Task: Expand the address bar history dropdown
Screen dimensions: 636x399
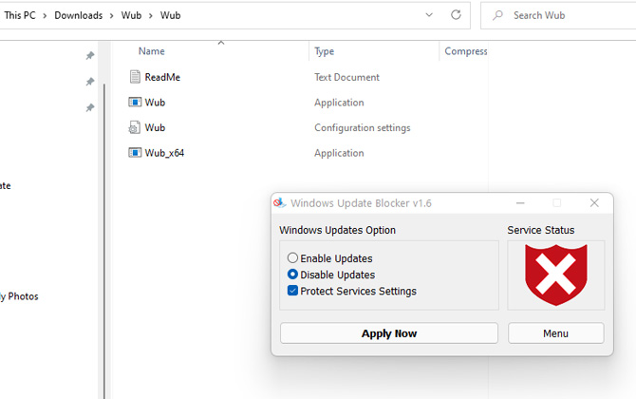Action: [429, 15]
